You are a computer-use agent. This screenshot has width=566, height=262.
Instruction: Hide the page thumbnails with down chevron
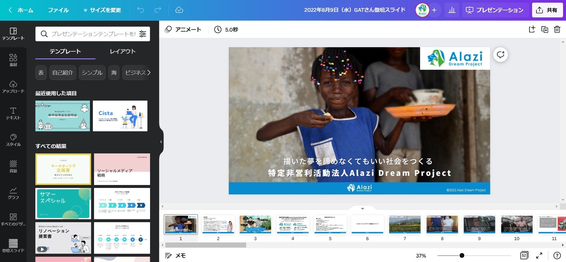[x=363, y=209]
